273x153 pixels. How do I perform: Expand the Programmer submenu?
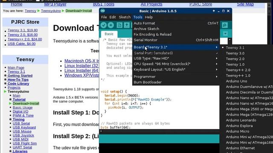(x=176, y=76)
